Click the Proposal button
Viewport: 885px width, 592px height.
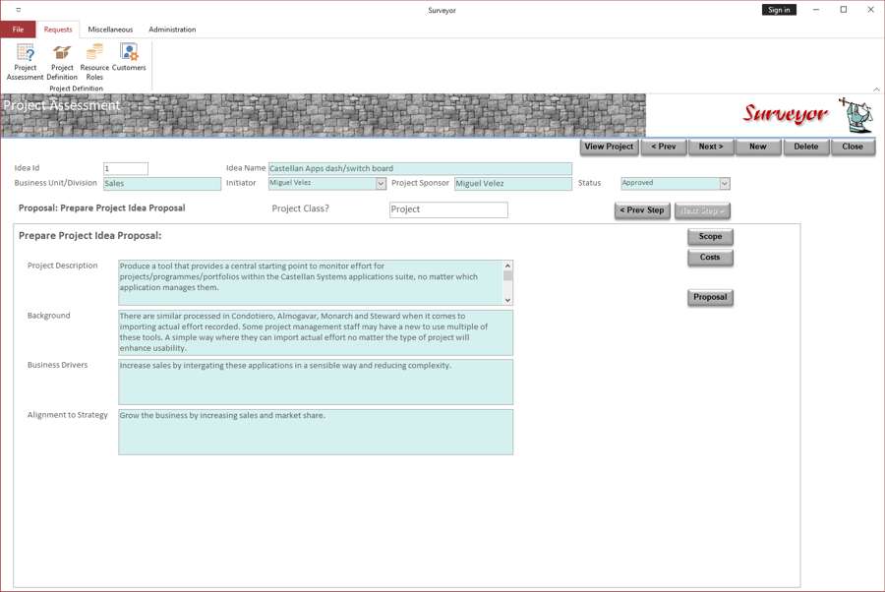click(710, 297)
